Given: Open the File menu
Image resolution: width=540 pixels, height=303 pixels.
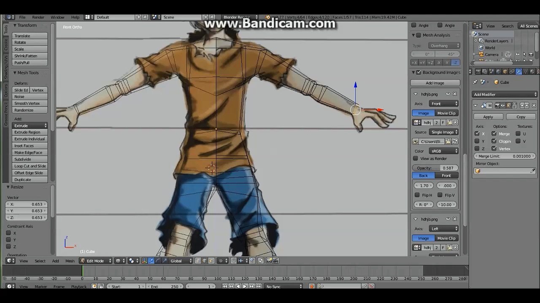Looking at the screenshot, I should click(x=22, y=17).
